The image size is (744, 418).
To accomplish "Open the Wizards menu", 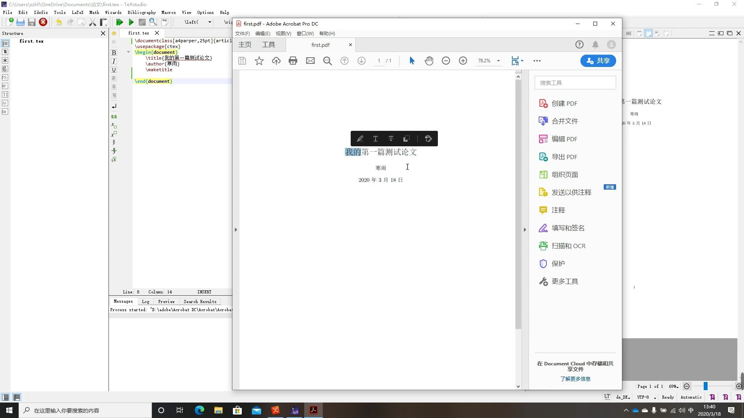I will tap(113, 12).
